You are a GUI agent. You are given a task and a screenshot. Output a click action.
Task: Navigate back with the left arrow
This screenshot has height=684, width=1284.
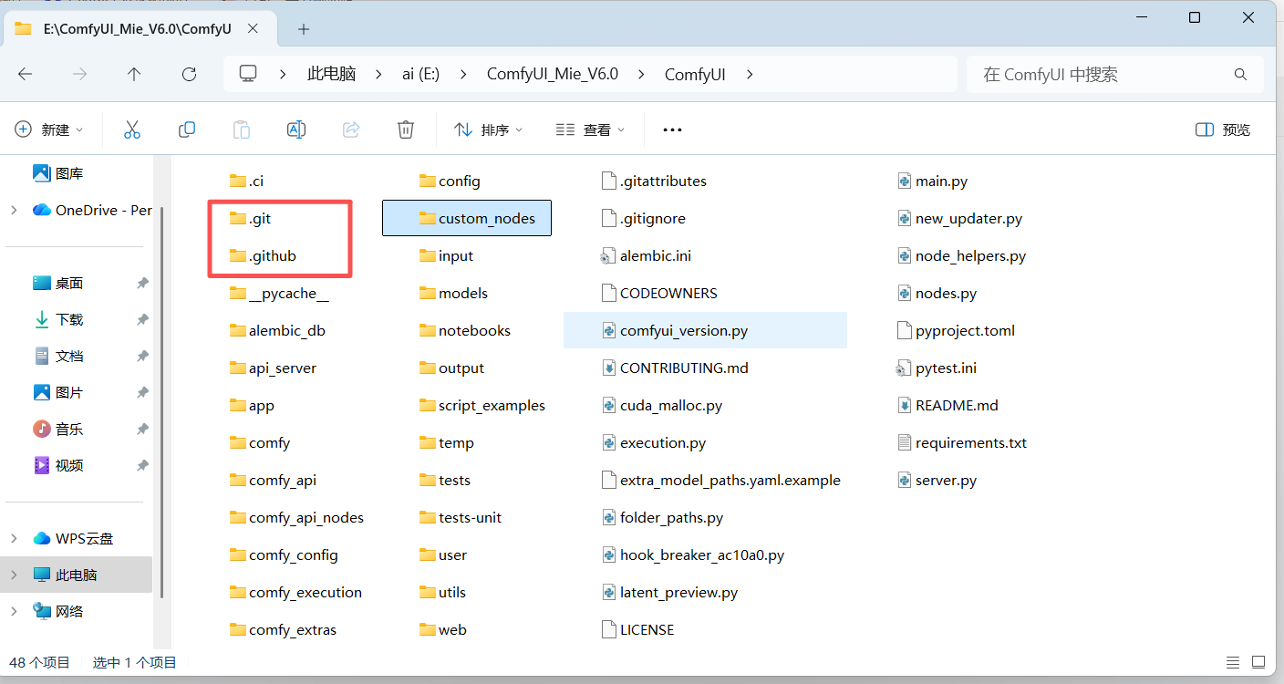25,74
